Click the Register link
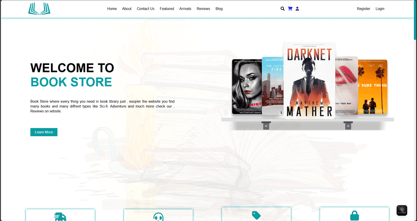 (x=363, y=9)
